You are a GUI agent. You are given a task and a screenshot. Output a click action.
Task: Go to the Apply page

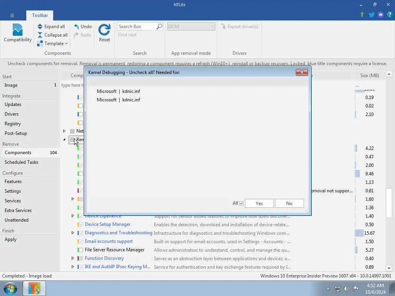30,239
